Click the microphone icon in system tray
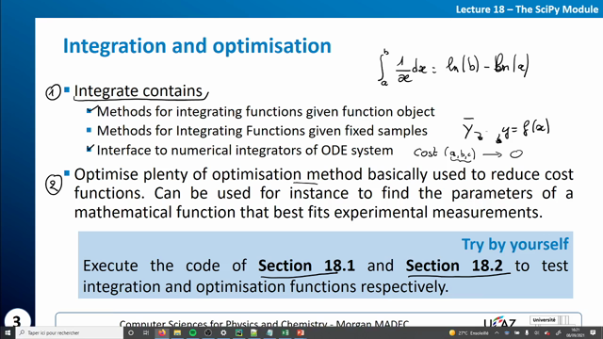The width and height of the screenshot is (603, 339). [x=527, y=332]
